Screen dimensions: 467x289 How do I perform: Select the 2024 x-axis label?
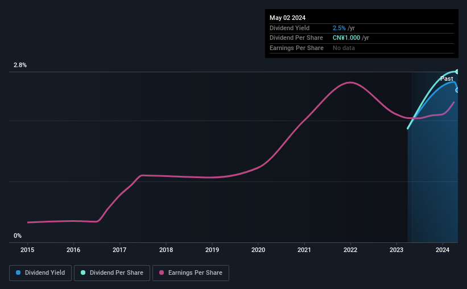coord(443,250)
